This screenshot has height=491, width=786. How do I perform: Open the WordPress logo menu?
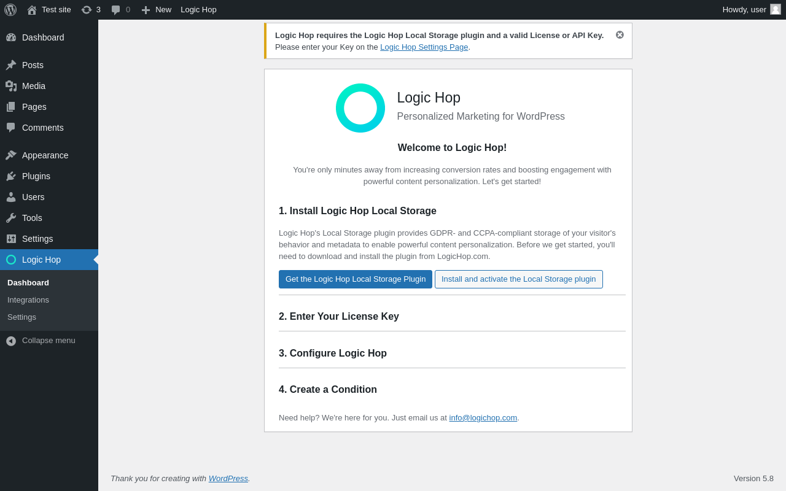click(10, 10)
